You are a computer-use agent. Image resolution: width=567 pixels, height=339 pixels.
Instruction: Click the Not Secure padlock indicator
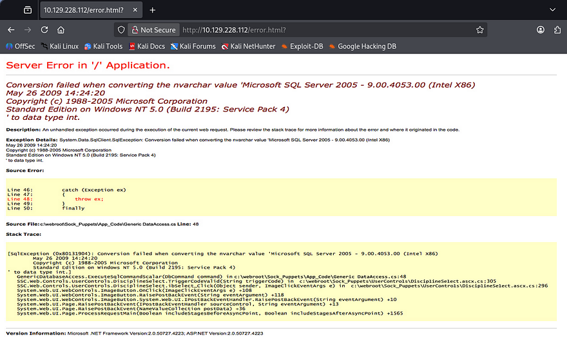pyautogui.click(x=153, y=30)
